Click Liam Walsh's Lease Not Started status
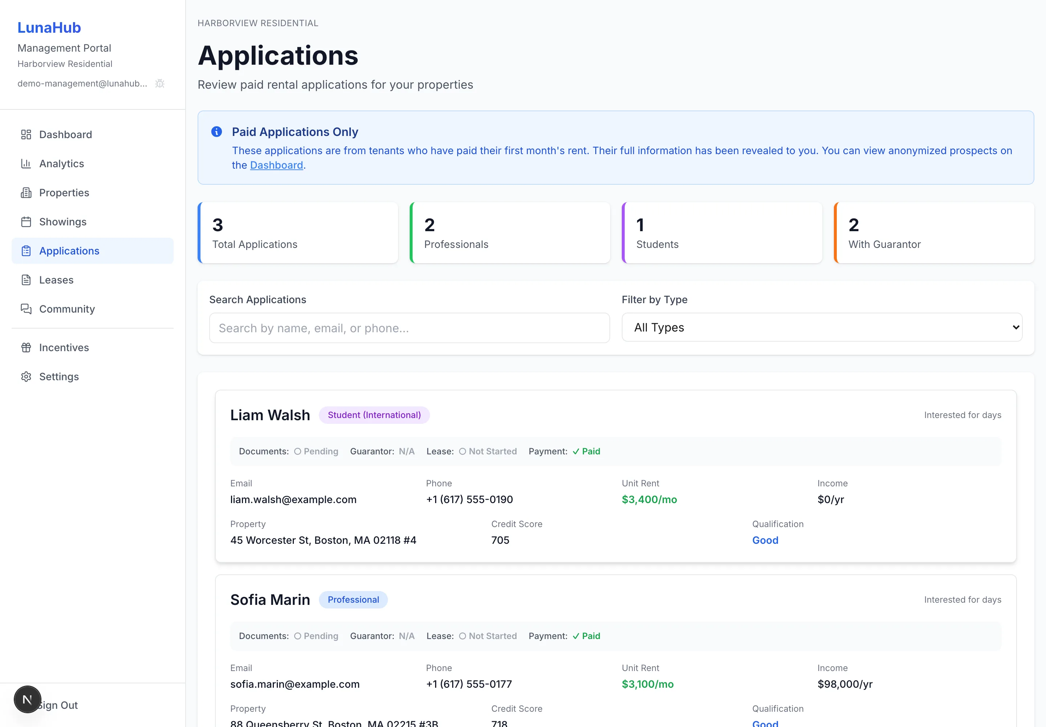Image resolution: width=1046 pixels, height=727 pixels. pyautogui.click(x=487, y=451)
